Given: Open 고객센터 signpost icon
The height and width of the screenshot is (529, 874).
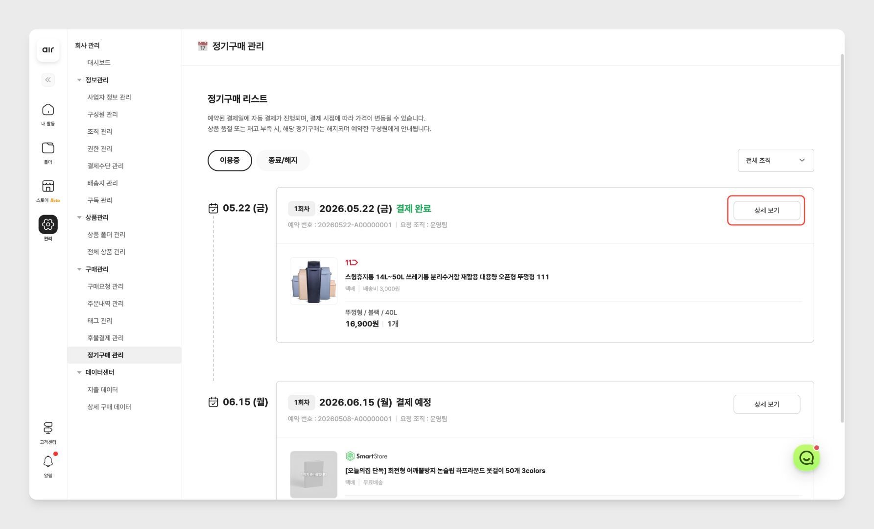Looking at the screenshot, I should 48,433.
